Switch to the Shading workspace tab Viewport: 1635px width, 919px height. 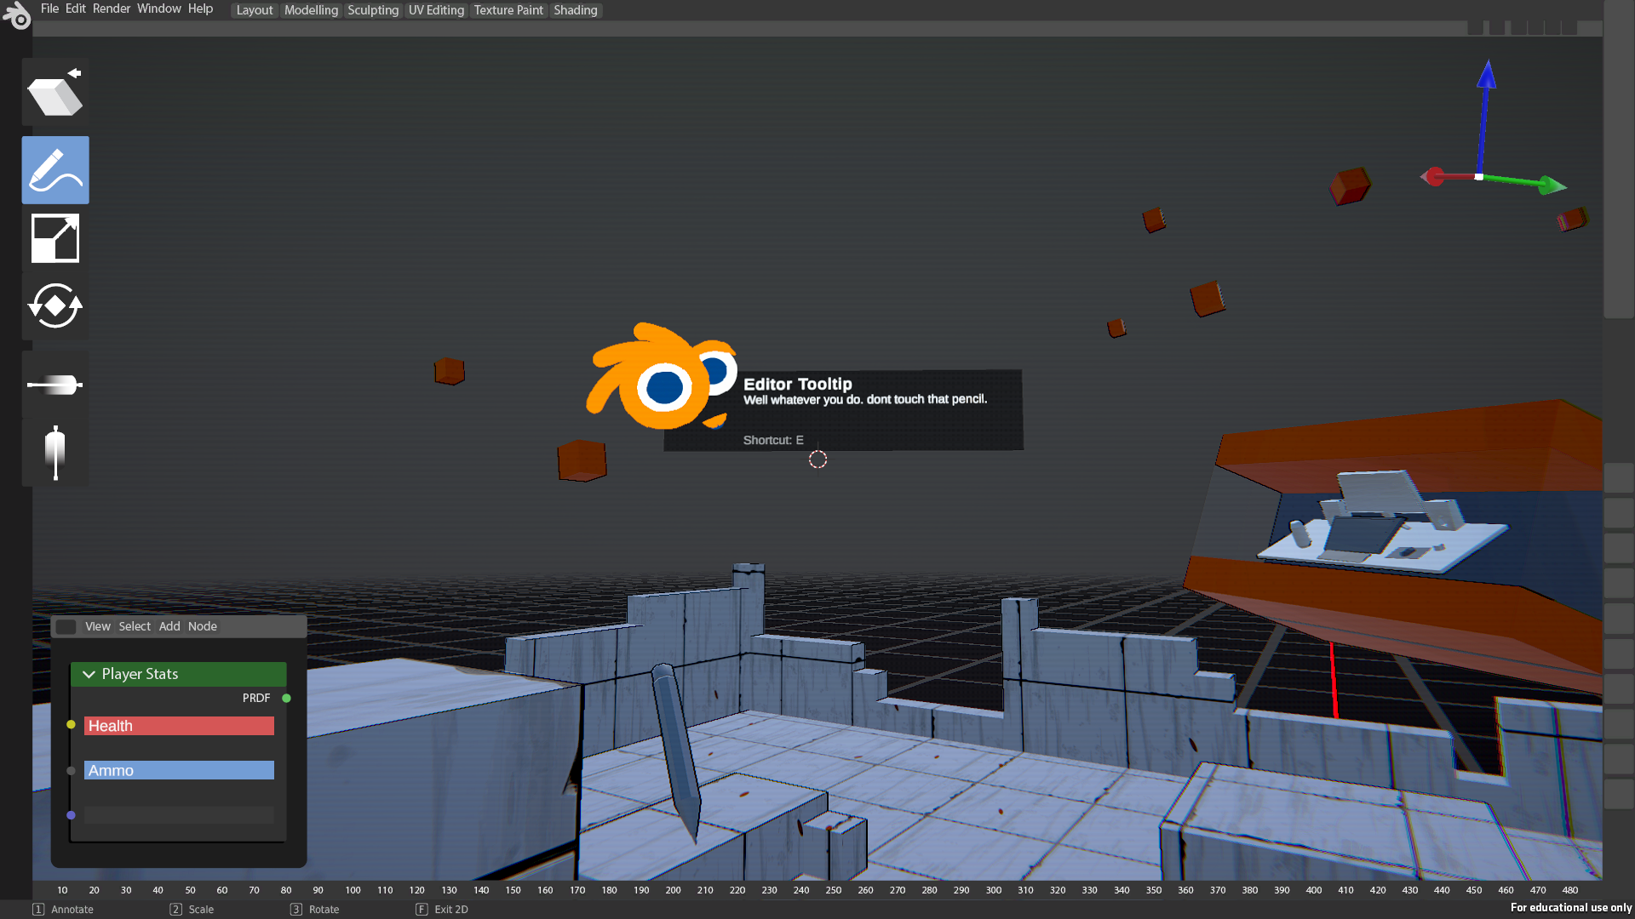tap(576, 10)
